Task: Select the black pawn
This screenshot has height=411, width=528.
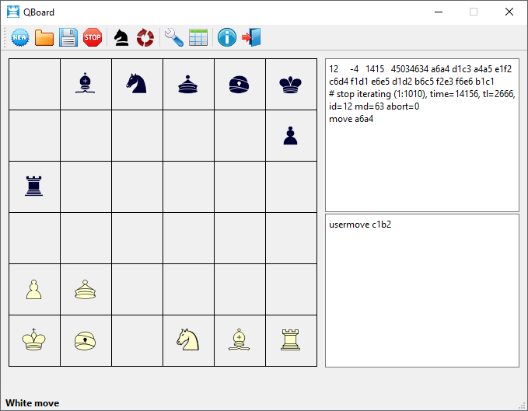Action: [291, 135]
